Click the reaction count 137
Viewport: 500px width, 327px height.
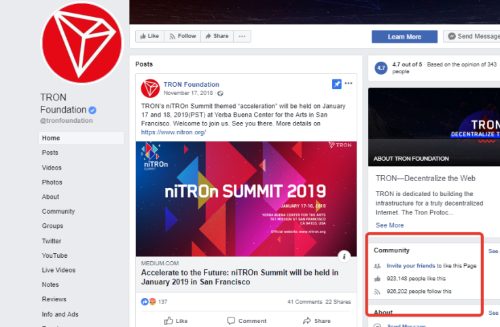click(162, 302)
